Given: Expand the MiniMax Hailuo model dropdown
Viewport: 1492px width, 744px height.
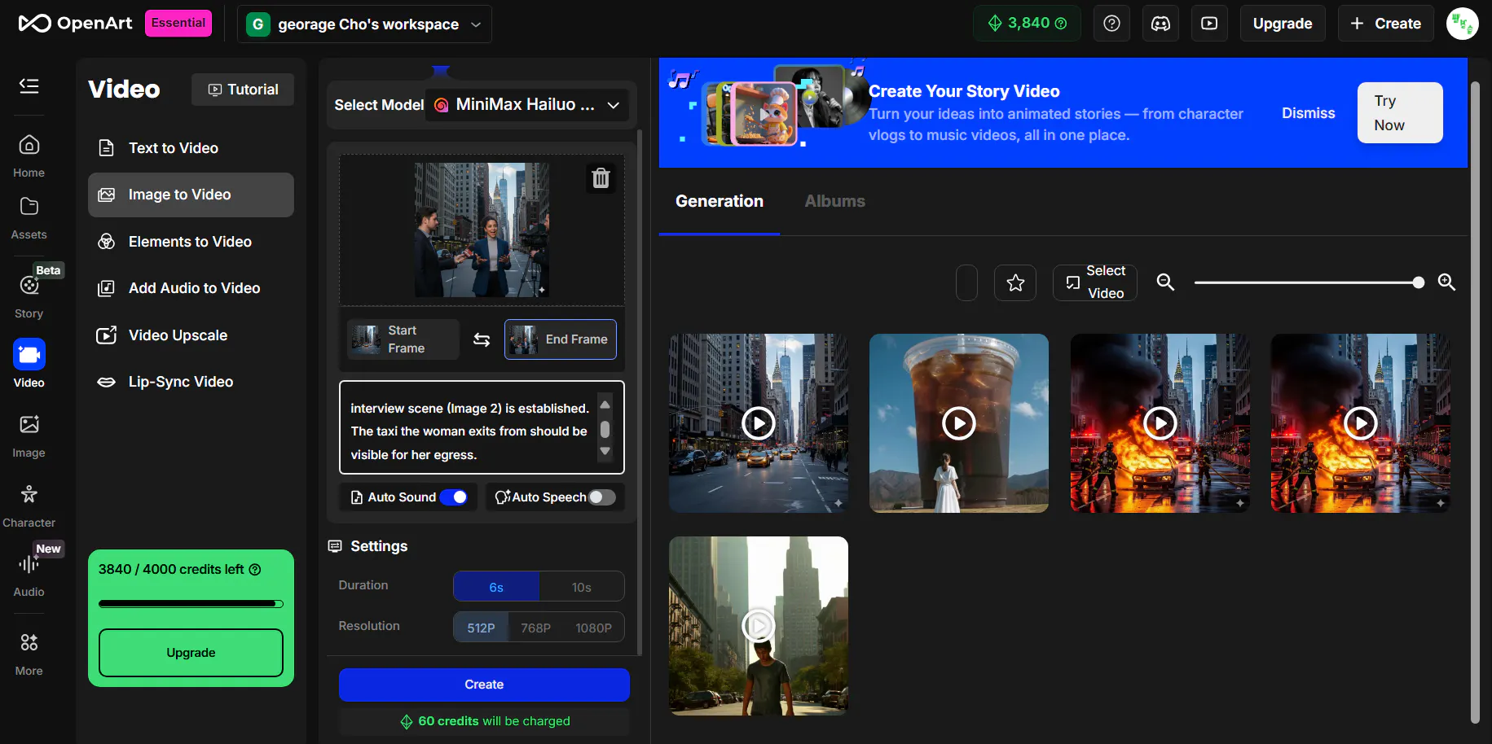Looking at the screenshot, I should [526, 105].
